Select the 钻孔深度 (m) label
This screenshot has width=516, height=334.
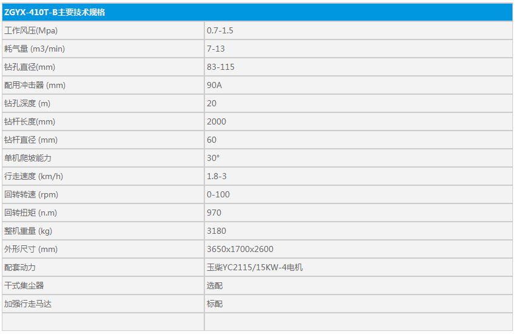coord(27,103)
